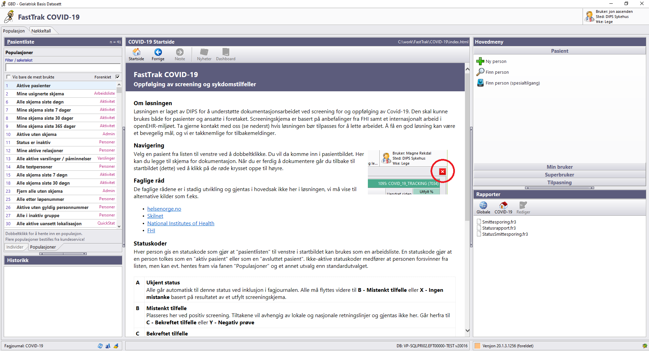
Task: Select 'Aktive pasienter' population row
Action: (x=61, y=86)
